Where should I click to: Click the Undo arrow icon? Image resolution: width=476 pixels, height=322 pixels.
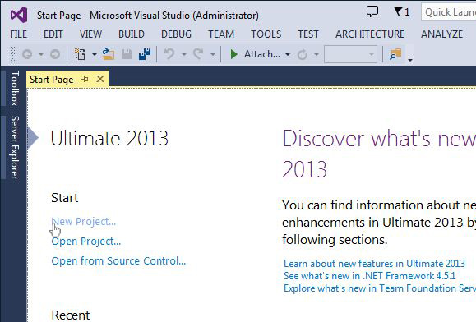[169, 54]
